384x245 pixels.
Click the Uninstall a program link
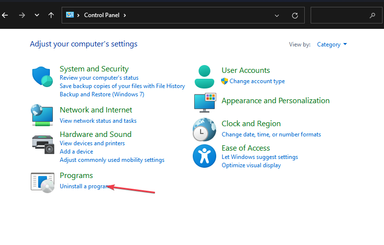pos(83,186)
